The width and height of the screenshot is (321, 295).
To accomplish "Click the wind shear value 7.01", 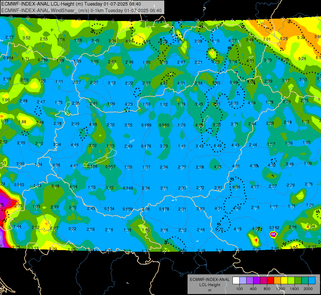I will (267, 39).
